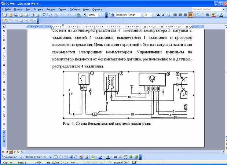The width and height of the screenshot is (227, 165).
Task: Select the Rectangle drawing tool
Action: click(55, 157)
